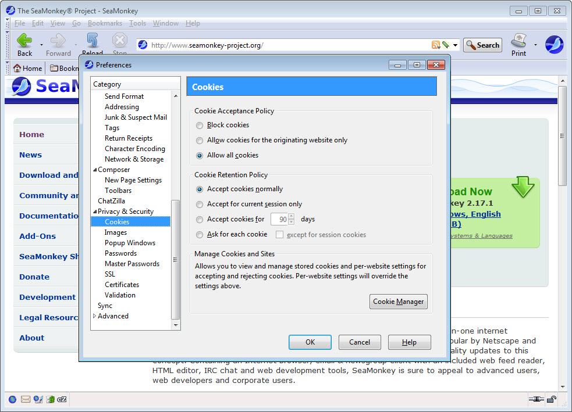Open the Go menu

76,23
